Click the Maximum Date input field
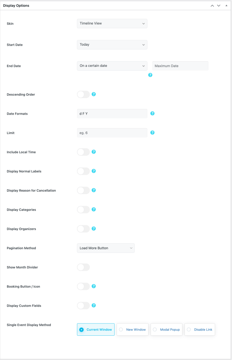 (180, 66)
